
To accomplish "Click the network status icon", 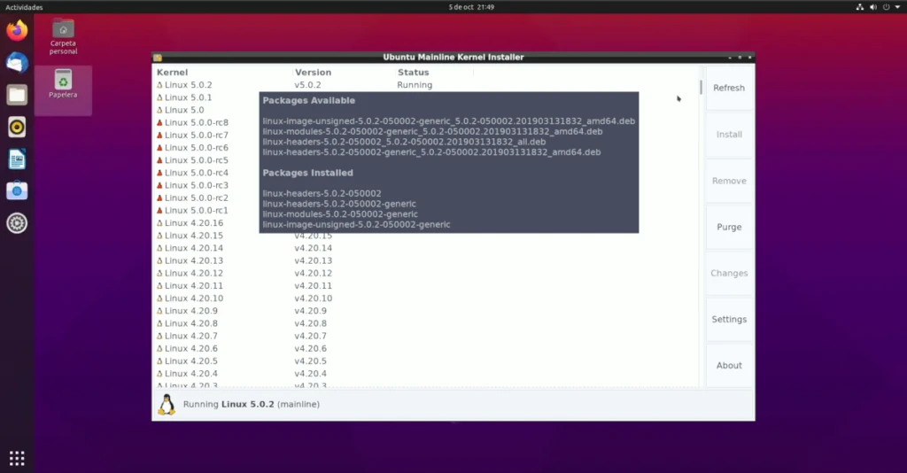I will pyautogui.click(x=859, y=7).
